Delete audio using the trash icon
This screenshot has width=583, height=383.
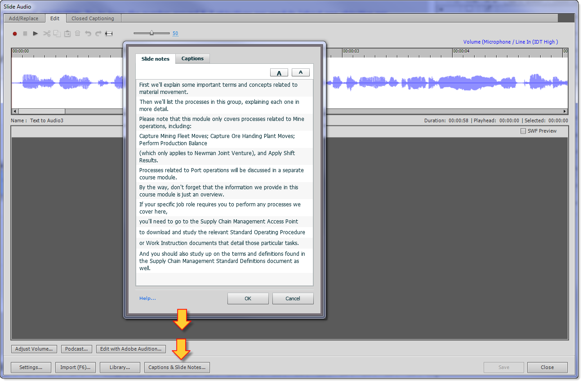[x=77, y=33]
